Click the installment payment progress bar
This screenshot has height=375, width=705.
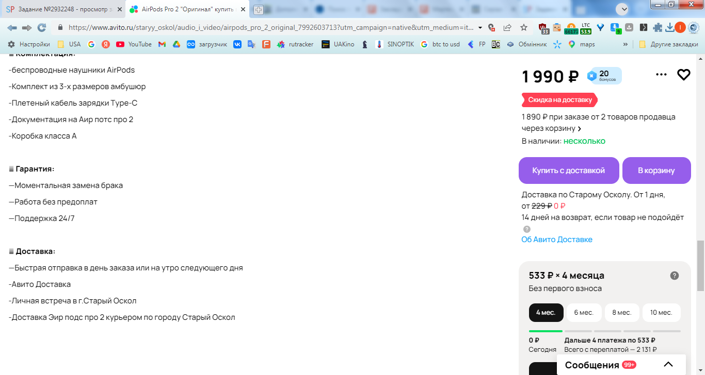(605, 331)
